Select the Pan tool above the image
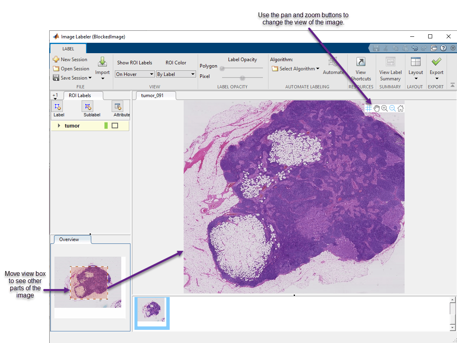The image size is (457, 343). 376,108
